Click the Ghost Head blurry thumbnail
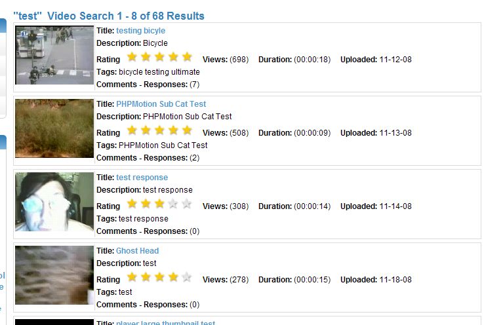 pos(54,275)
